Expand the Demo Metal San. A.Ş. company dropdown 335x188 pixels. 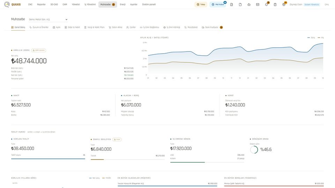pyautogui.click(x=48, y=19)
